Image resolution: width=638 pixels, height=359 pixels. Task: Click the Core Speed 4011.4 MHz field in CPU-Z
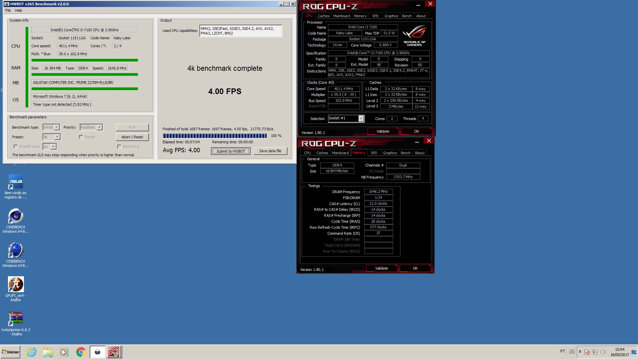click(x=344, y=89)
